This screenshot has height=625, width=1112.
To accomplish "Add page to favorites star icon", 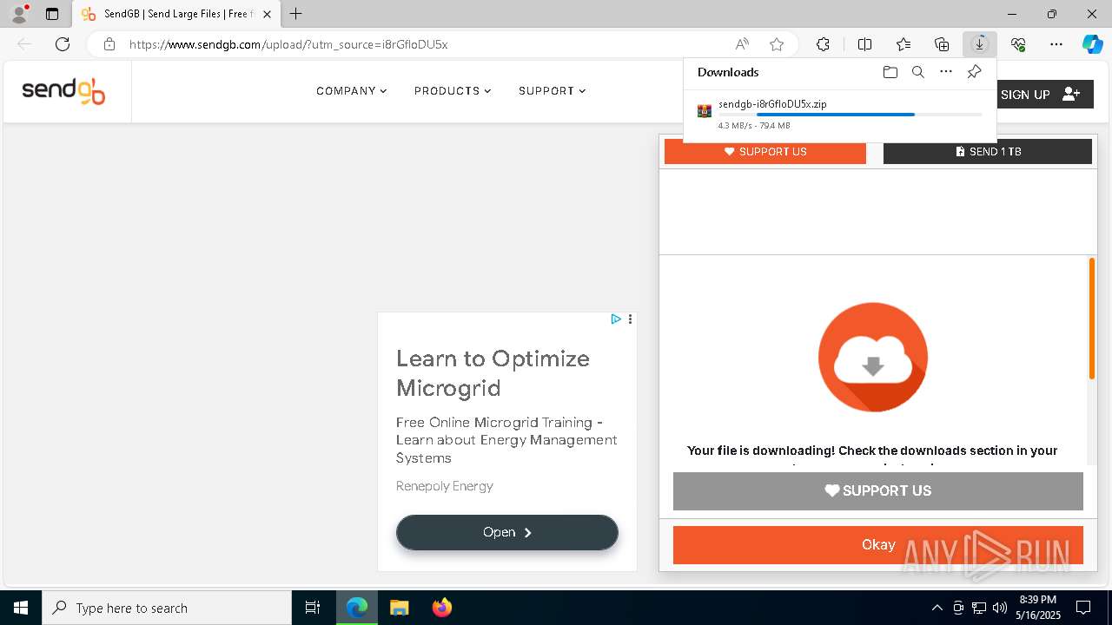I will [777, 44].
